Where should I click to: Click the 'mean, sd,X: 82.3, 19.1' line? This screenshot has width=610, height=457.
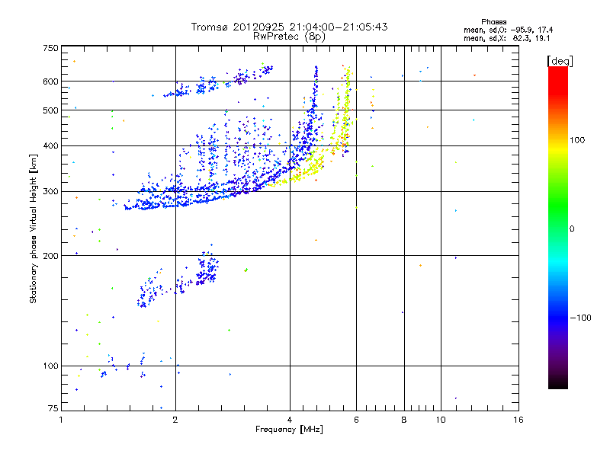pyautogui.click(x=506, y=38)
